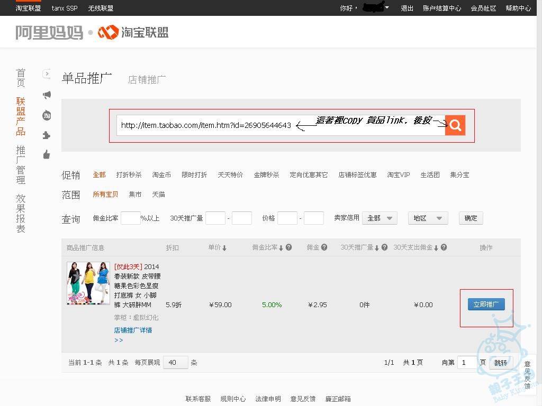Go to 首页 in the sidebar
Screen dimensions: 542x406
point(21,78)
